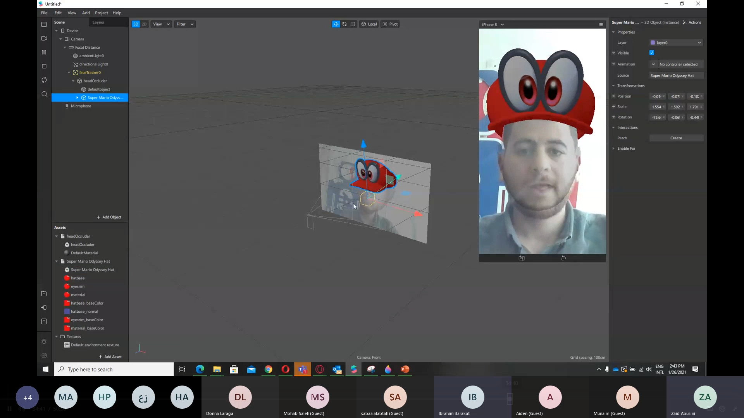Toggle the Visible checkbox
The image size is (744, 418).
coord(652,53)
